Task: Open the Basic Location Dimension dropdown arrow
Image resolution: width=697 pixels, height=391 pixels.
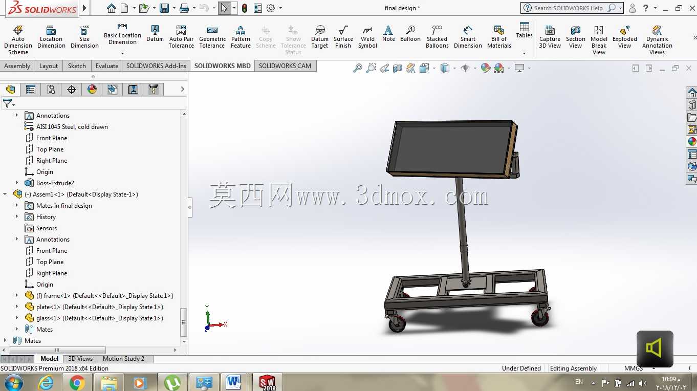Action: point(122,53)
